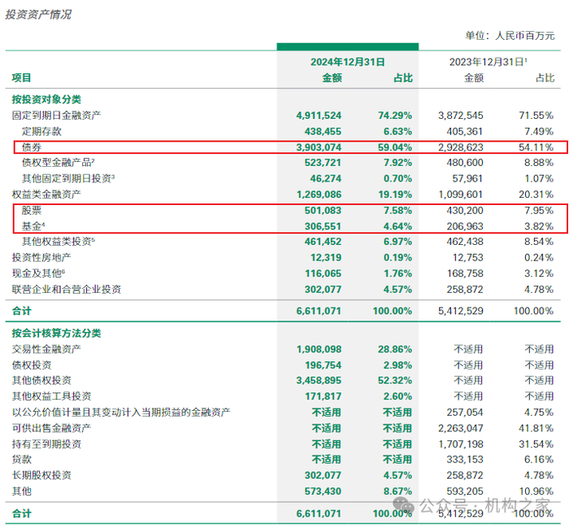This screenshot has height=529, width=569.
Task: Select the row label 债权投资
Action: [32, 365]
